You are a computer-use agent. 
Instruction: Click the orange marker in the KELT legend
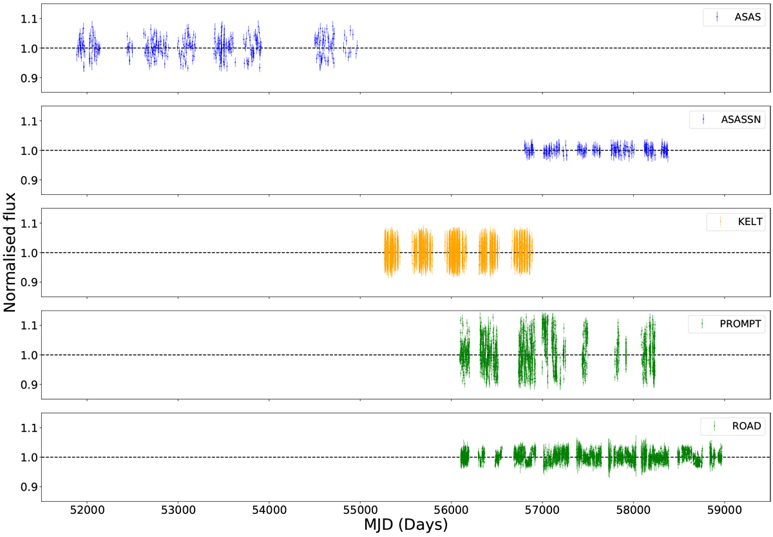(x=720, y=222)
